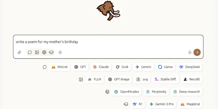
Task: Select Perplexity web search model
Action: (x=156, y=92)
